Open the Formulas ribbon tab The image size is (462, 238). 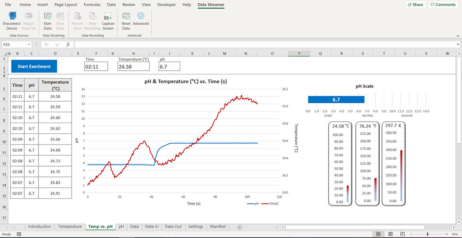92,5
